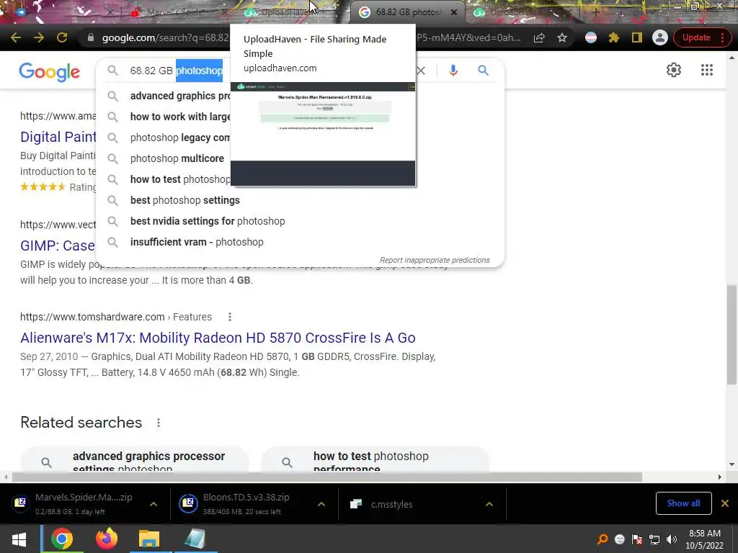Open Related searches three-dot menu
This screenshot has width=738, height=553.
159,423
